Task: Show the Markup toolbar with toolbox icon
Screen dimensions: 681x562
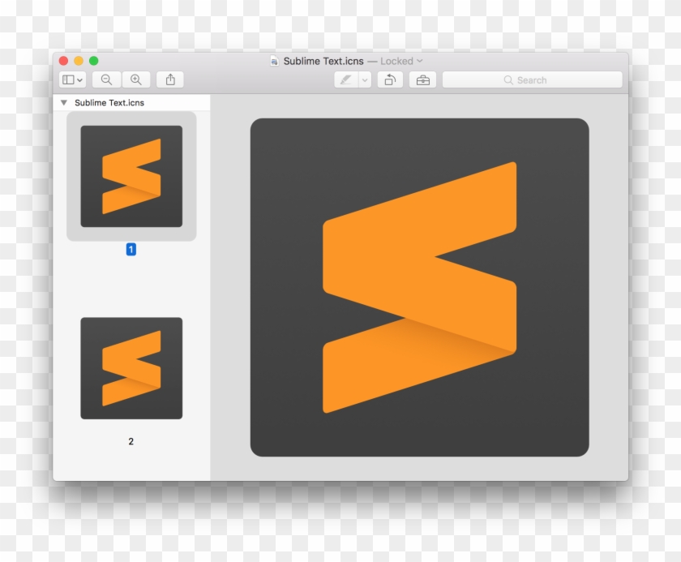Action: (x=422, y=79)
